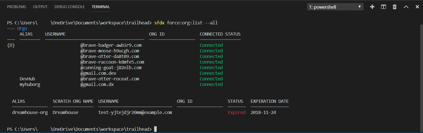Click the red 'Expired' status text
Viewport: 423px width, 133px height.
237,112
